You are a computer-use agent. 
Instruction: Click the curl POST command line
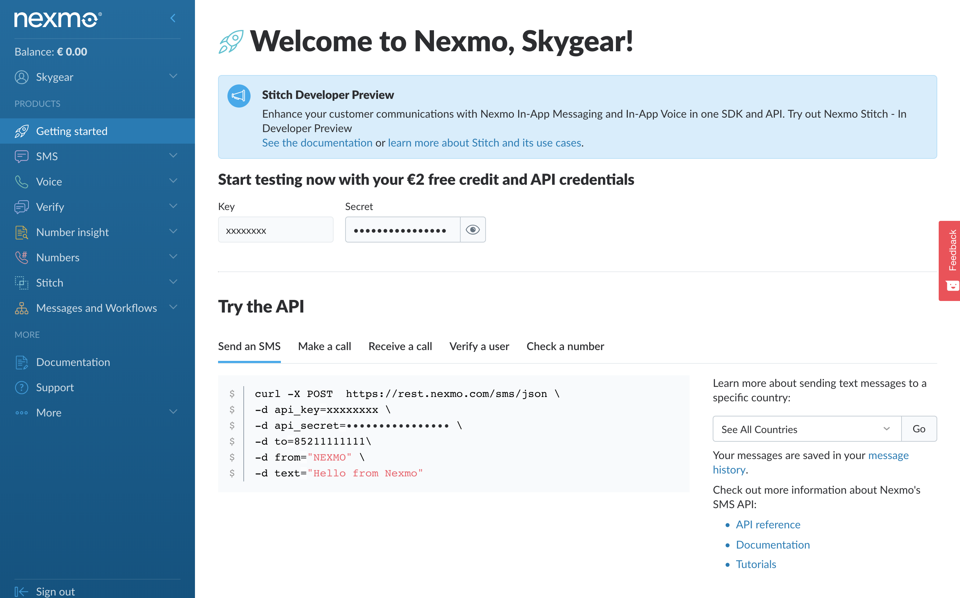[407, 394]
